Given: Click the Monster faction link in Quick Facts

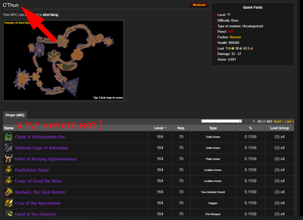Looking at the screenshot, I should (x=235, y=37).
